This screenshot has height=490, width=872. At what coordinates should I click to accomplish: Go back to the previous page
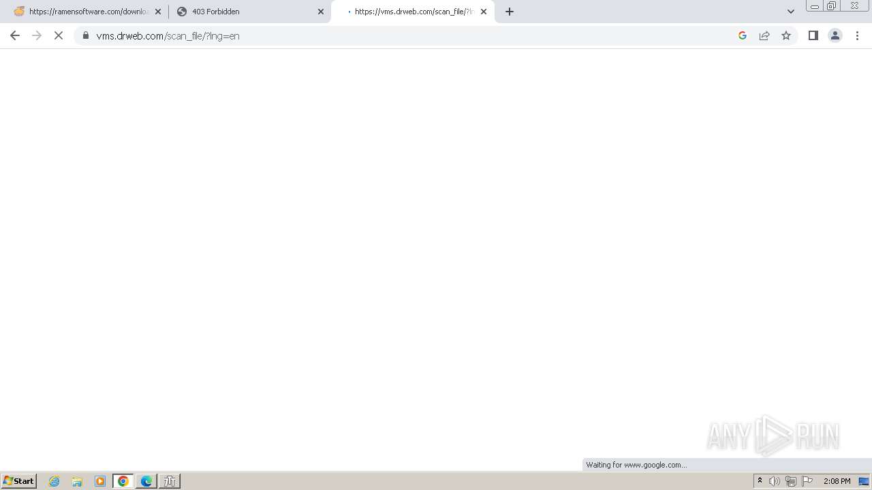click(x=15, y=35)
